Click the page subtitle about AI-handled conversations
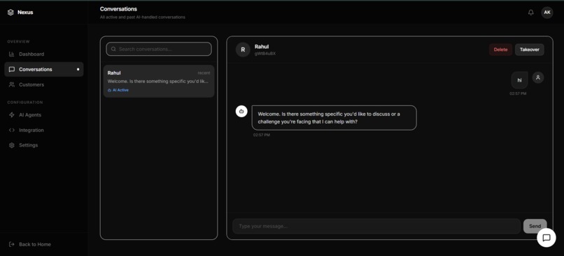564x256 pixels. [x=143, y=17]
